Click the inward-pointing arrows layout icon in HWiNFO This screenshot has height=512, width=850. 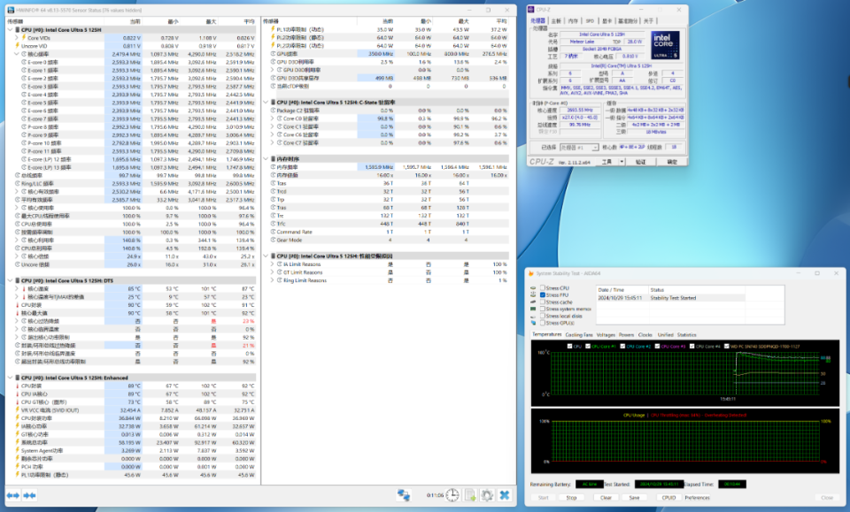pos(30,495)
